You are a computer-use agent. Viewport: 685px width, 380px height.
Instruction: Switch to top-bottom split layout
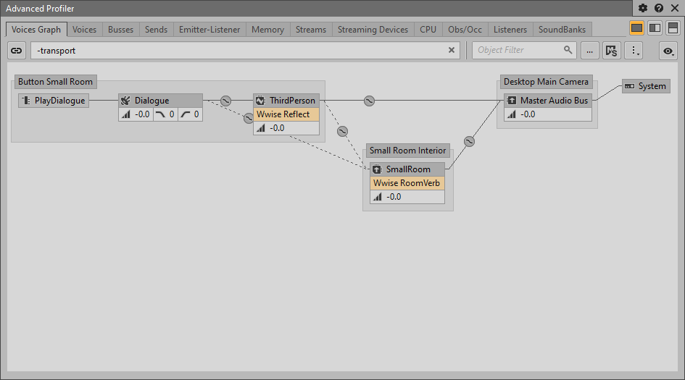coord(673,28)
